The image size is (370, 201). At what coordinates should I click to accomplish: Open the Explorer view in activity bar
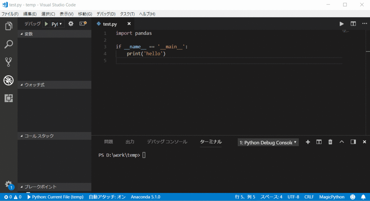pos(9,26)
